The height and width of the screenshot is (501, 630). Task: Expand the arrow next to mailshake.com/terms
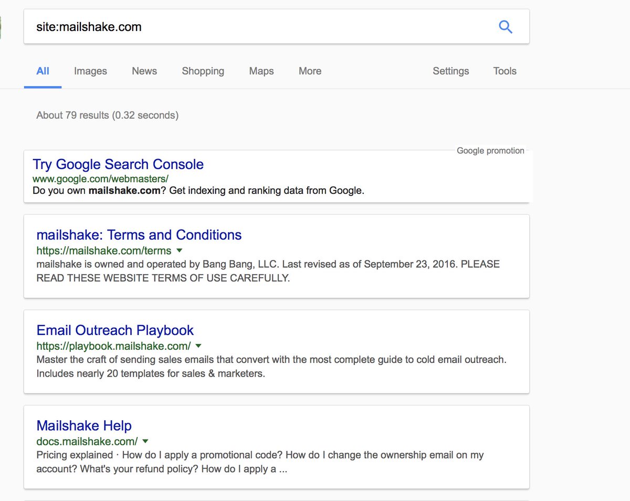(180, 250)
